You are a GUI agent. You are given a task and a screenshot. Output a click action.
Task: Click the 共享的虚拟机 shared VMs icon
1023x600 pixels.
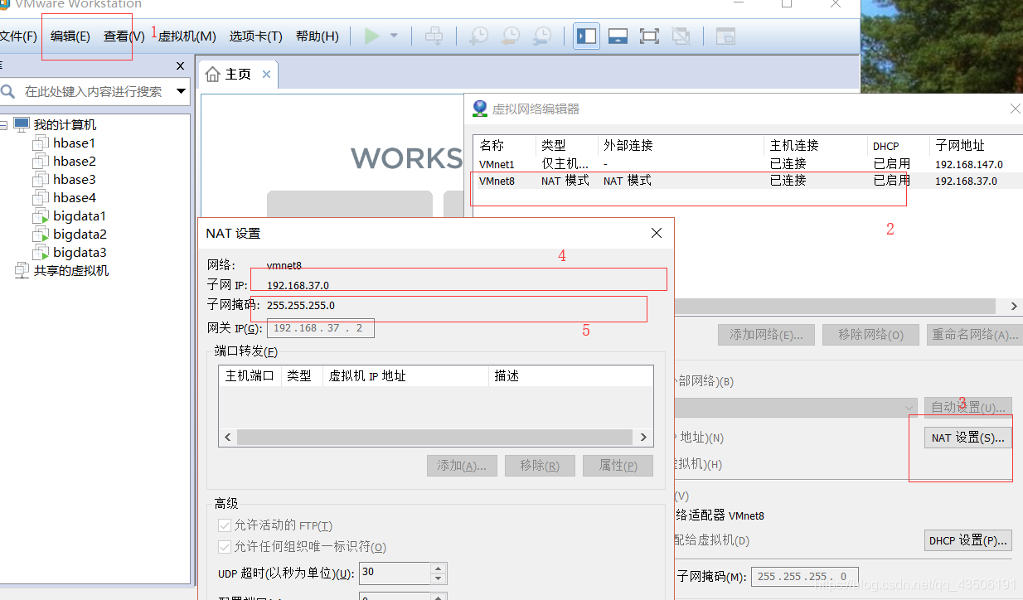(x=22, y=271)
